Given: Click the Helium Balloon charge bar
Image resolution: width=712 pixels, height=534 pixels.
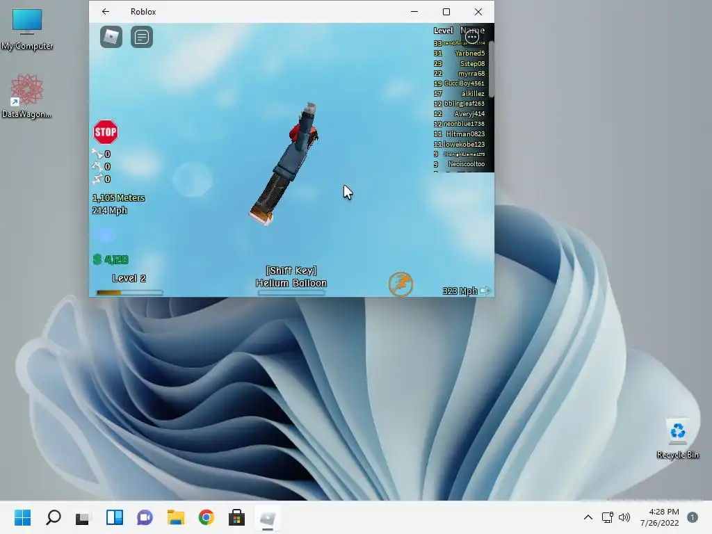Looking at the screenshot, I should point(291,293).
